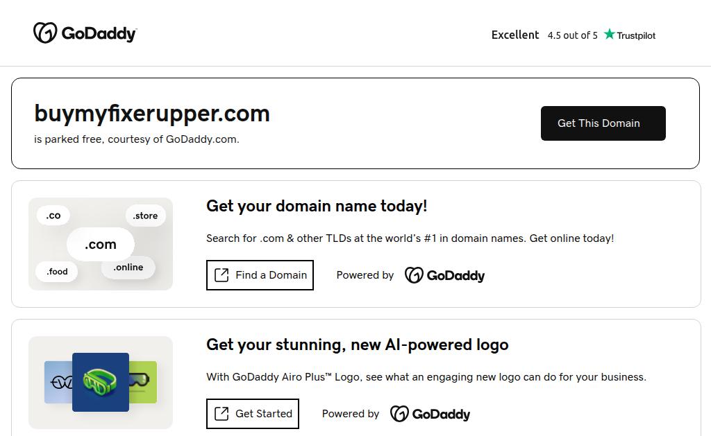This screenshot has width=711, height=436.
Task: Click external-link icon in Get Started
Action: pos(221,414)
